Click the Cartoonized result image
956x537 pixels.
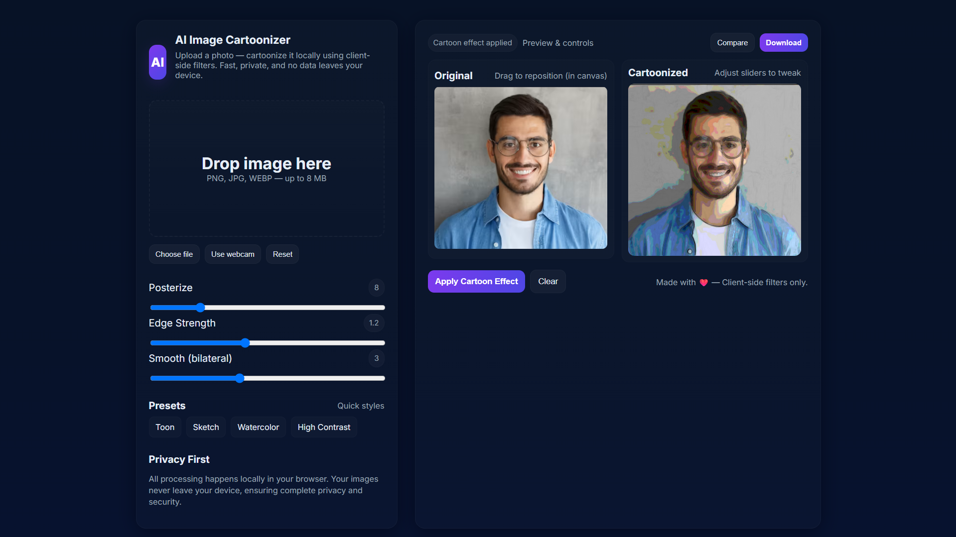pyautogui.click(x=714, y=170)
